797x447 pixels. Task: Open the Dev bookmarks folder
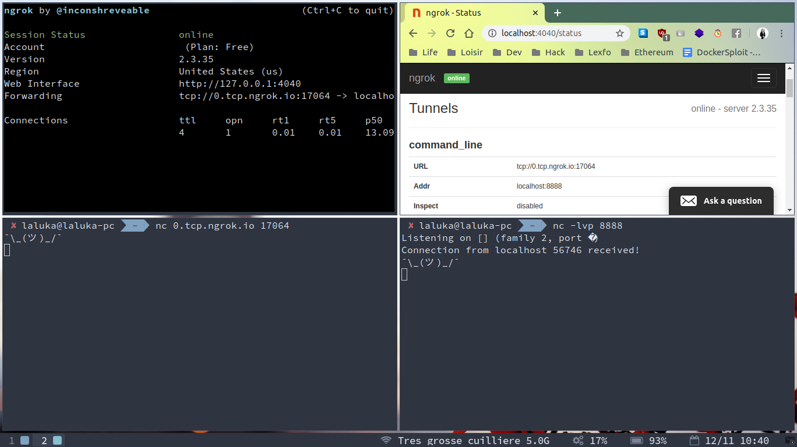pos(507,52)
